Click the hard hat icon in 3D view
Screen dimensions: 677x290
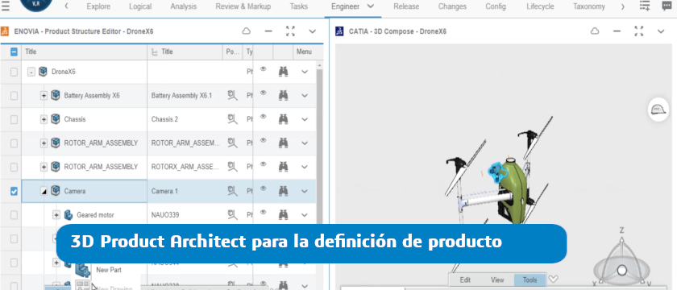point(658,110)
